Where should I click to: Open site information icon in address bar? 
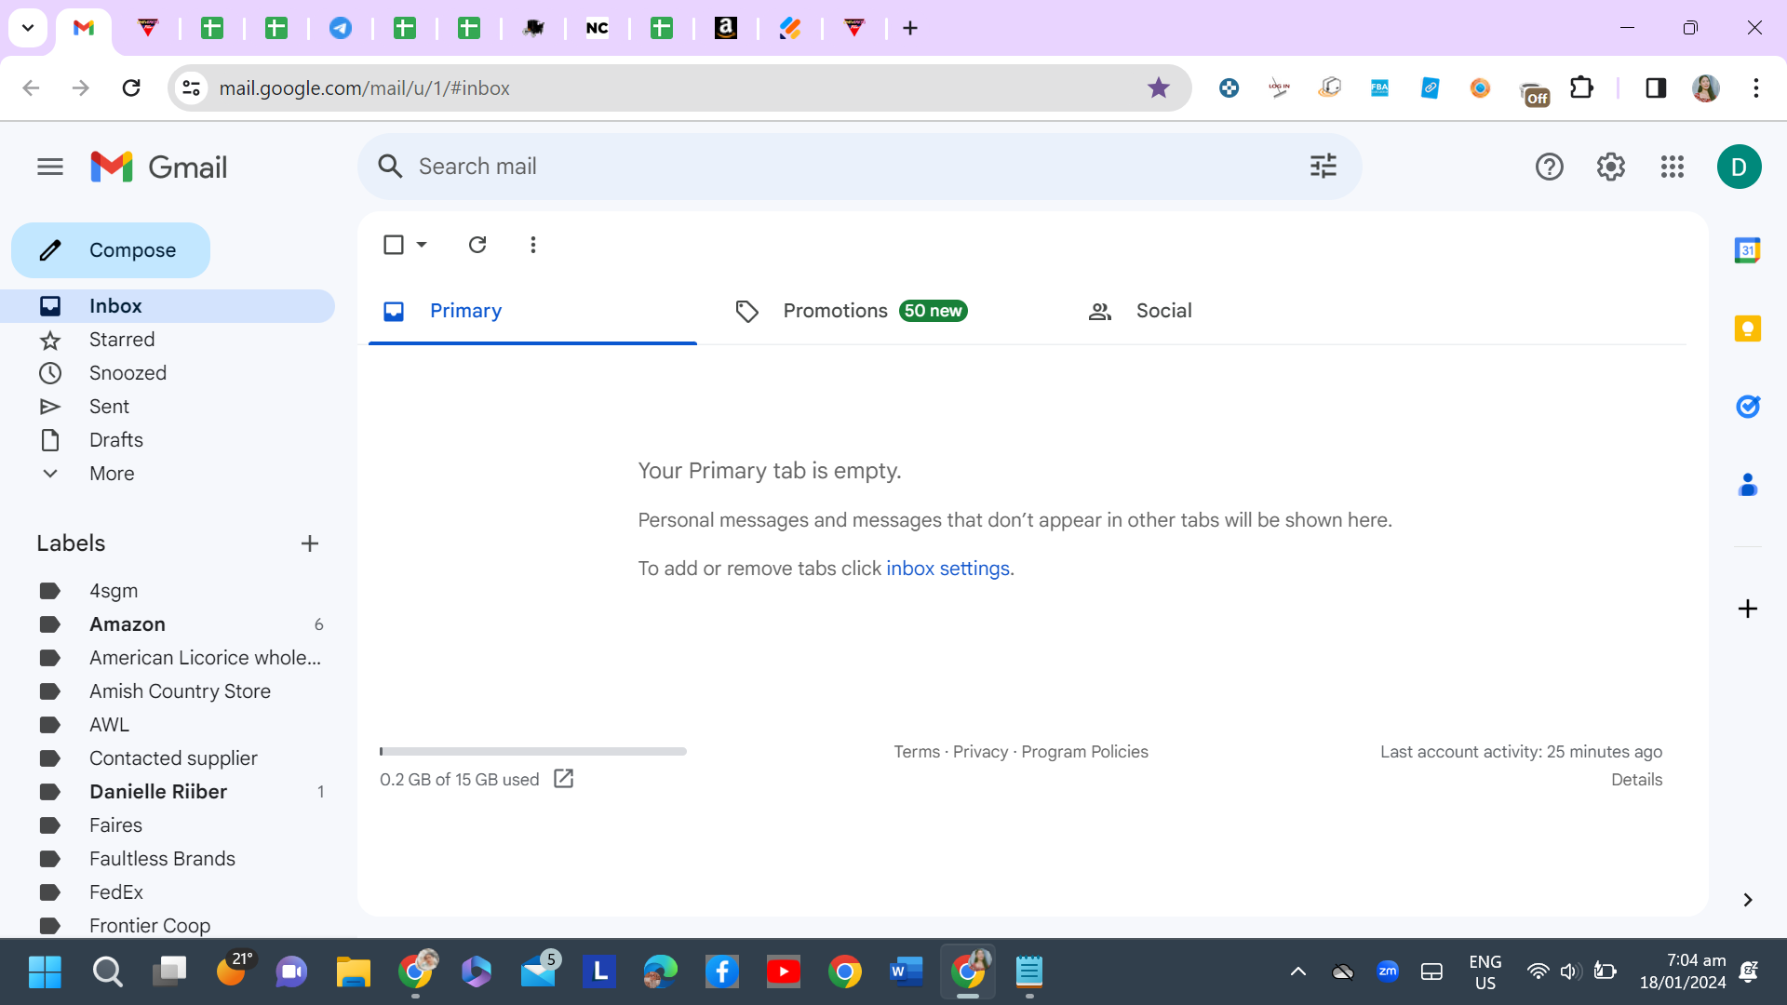click(x=191, y=88)
